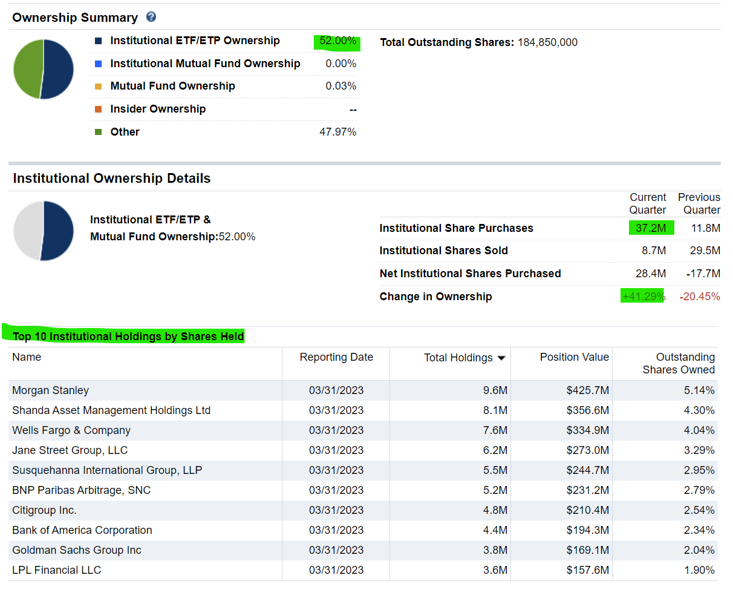Click the Institutional Ownership Details pie chart
This screenshot has height=598, width=733.
(x=44, y=231)
